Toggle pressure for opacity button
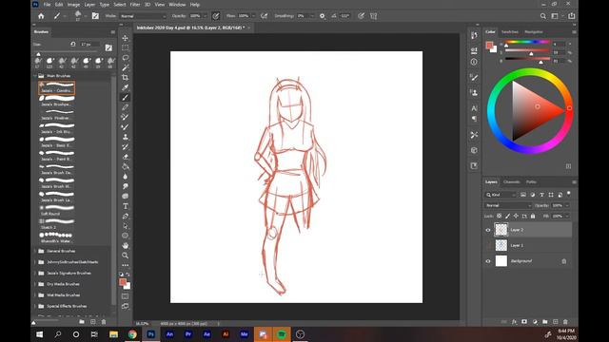This screenshot has height=342, width=609. pyautogui.click(x=216, y=16)
